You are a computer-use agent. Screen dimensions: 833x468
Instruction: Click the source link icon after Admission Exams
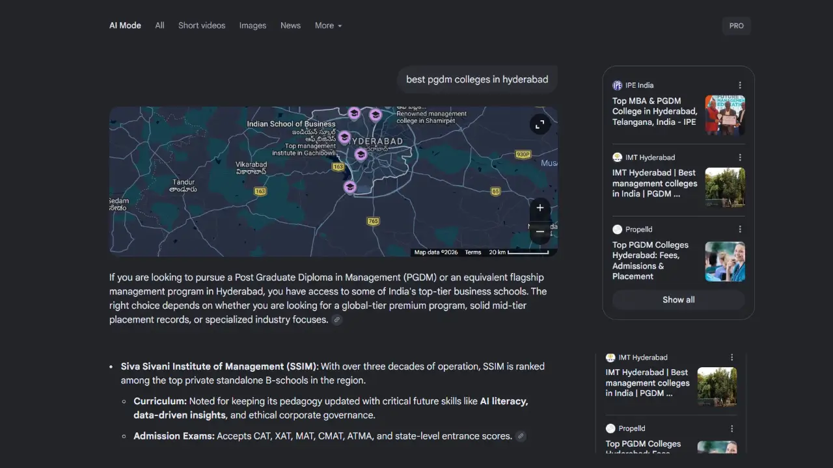click(521, 436)
